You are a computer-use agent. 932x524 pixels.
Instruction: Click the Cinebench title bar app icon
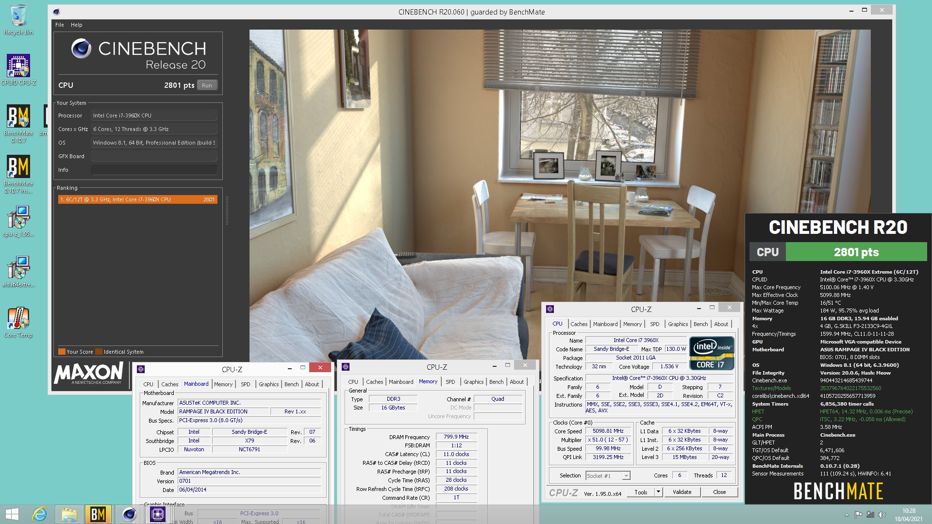tap(56, 12)
